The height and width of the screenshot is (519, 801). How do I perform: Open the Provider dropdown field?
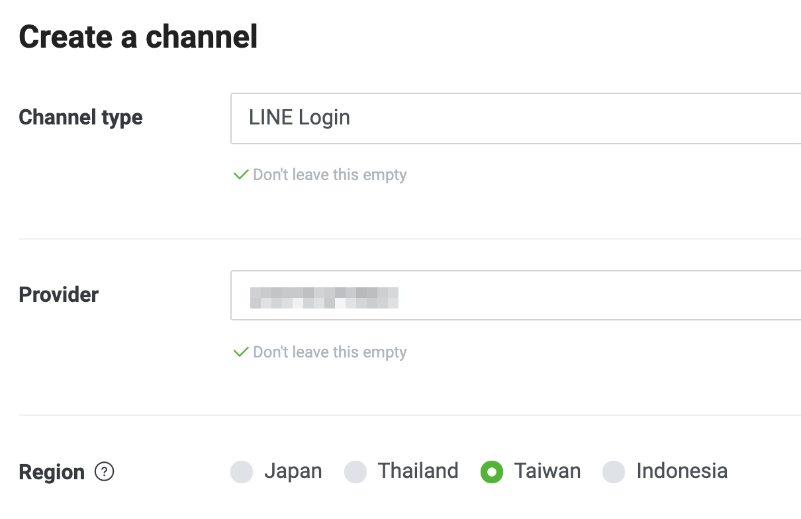[x=516, y=295]
